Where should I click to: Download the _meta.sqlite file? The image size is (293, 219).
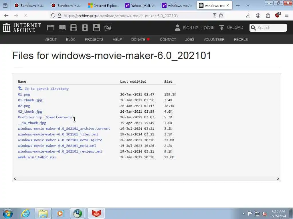(60, 140)
